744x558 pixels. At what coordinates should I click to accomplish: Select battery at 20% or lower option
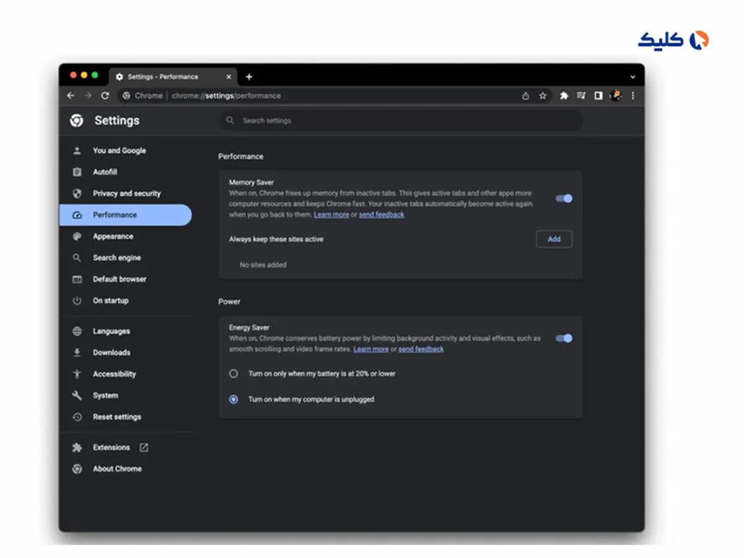point(234,374)
